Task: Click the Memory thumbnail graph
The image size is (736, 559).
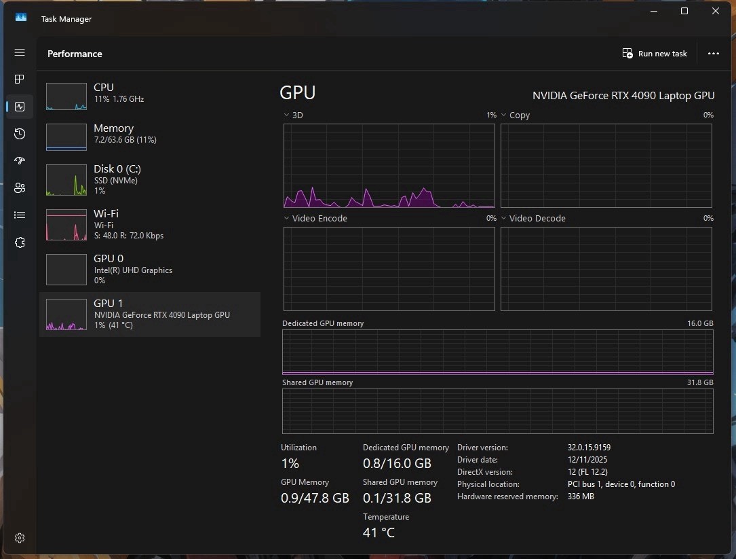Action: click(x=66, y=137)
